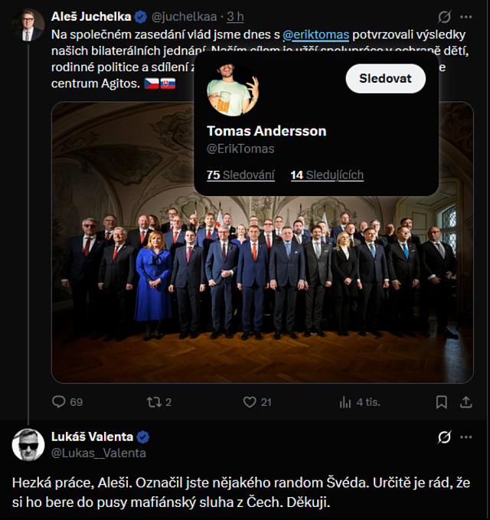Open Aleš Juchelka's profile avatar

(x=28, y=25)
